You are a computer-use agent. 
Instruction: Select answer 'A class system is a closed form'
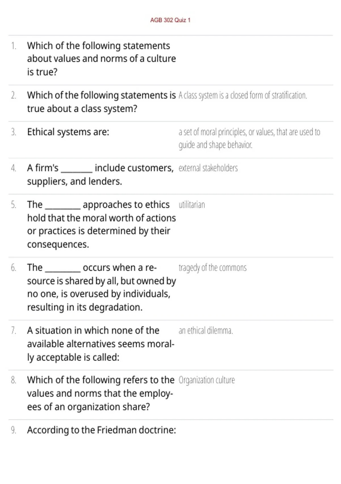(243, 95)
